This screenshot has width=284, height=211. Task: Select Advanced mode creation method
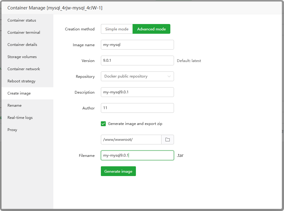[x=151, y=29]
